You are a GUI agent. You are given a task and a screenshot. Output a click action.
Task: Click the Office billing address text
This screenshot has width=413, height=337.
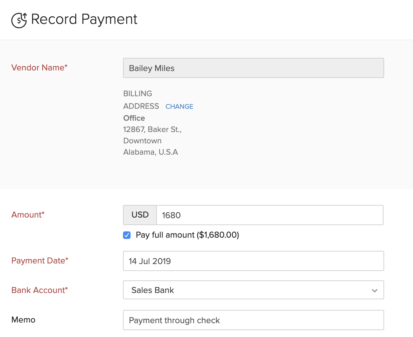click(x=134, y=118)
